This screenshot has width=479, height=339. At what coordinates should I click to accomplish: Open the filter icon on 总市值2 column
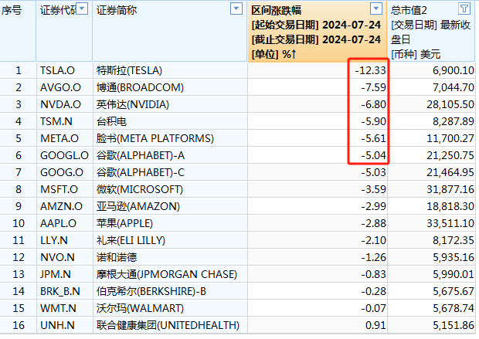coord(464,8)
